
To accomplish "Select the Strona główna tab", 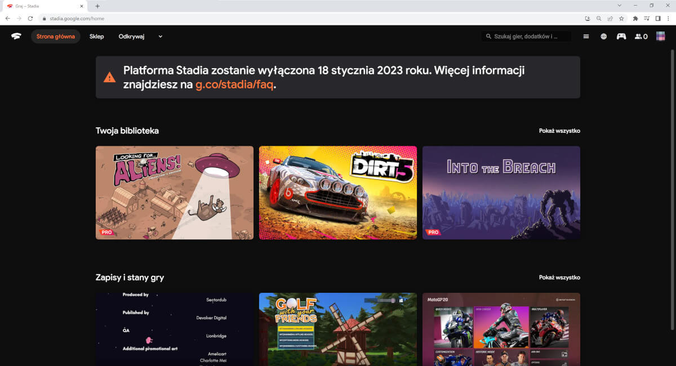I will [x=55, y=36].
